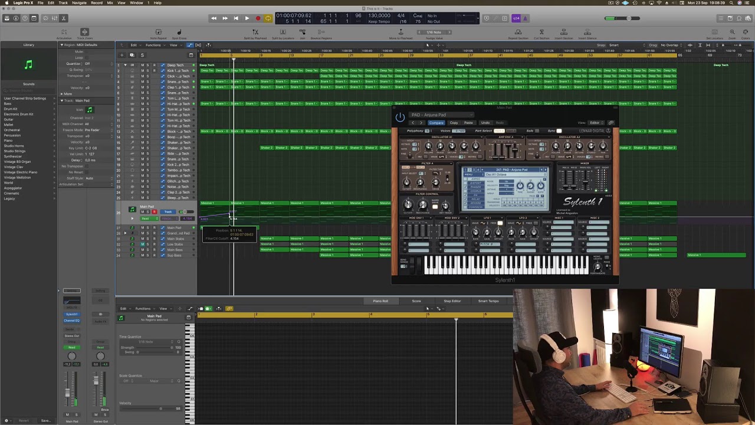Image resolution: width=755 pixels, height=425 pixels.
Task: Select the Spot Erase tool
Action: (x=179, y=32)
